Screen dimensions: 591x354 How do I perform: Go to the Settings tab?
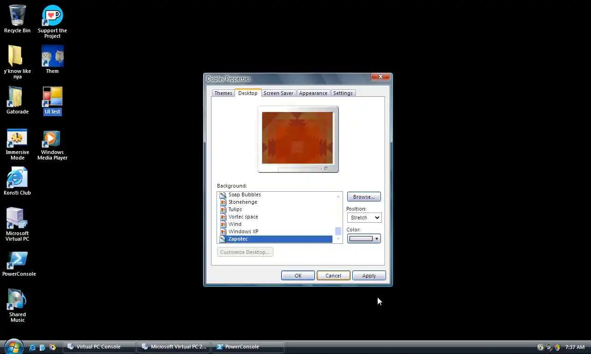click(343, 93)
